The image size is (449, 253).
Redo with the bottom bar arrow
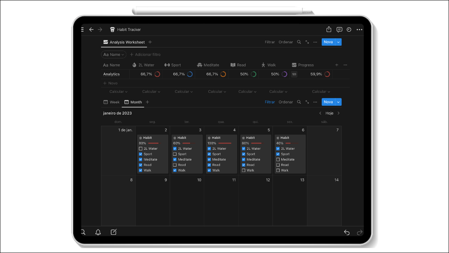point(360,232)
